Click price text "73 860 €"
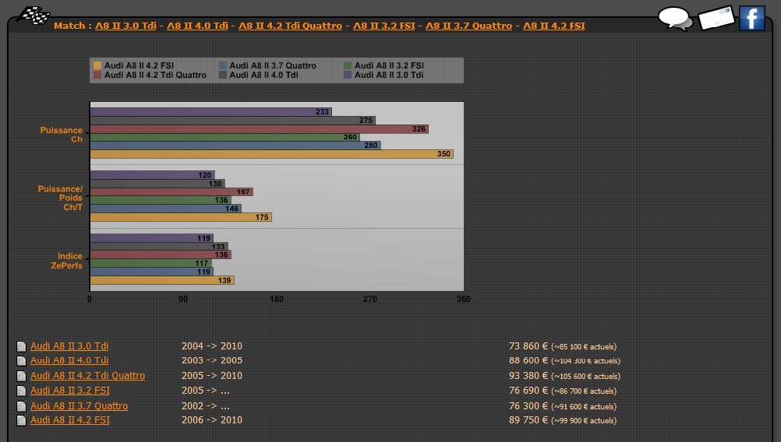 528,346
